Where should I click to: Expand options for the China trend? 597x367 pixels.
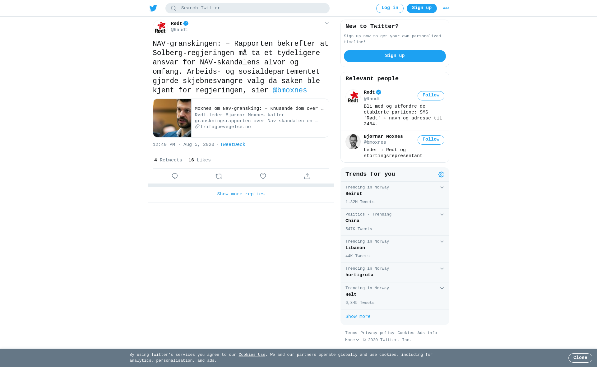tap(442, 215)
